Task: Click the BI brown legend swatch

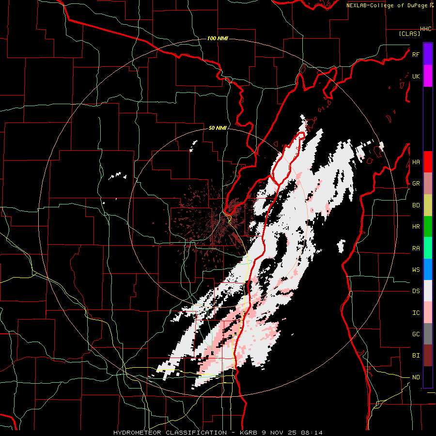Action: pos(428,356)
